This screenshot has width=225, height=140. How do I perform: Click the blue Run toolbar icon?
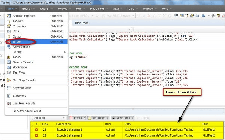point(204,16)
